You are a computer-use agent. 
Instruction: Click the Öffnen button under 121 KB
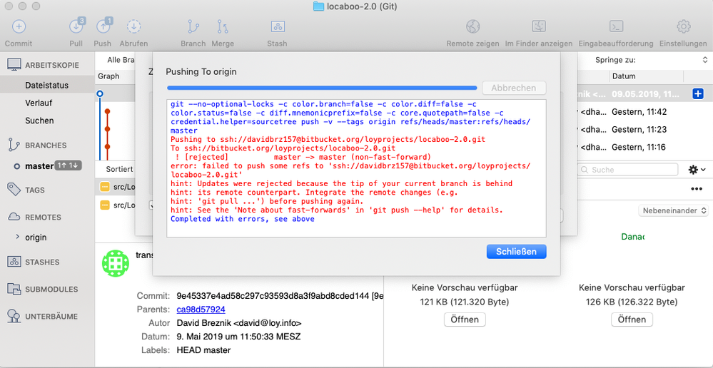coord(465,320)
